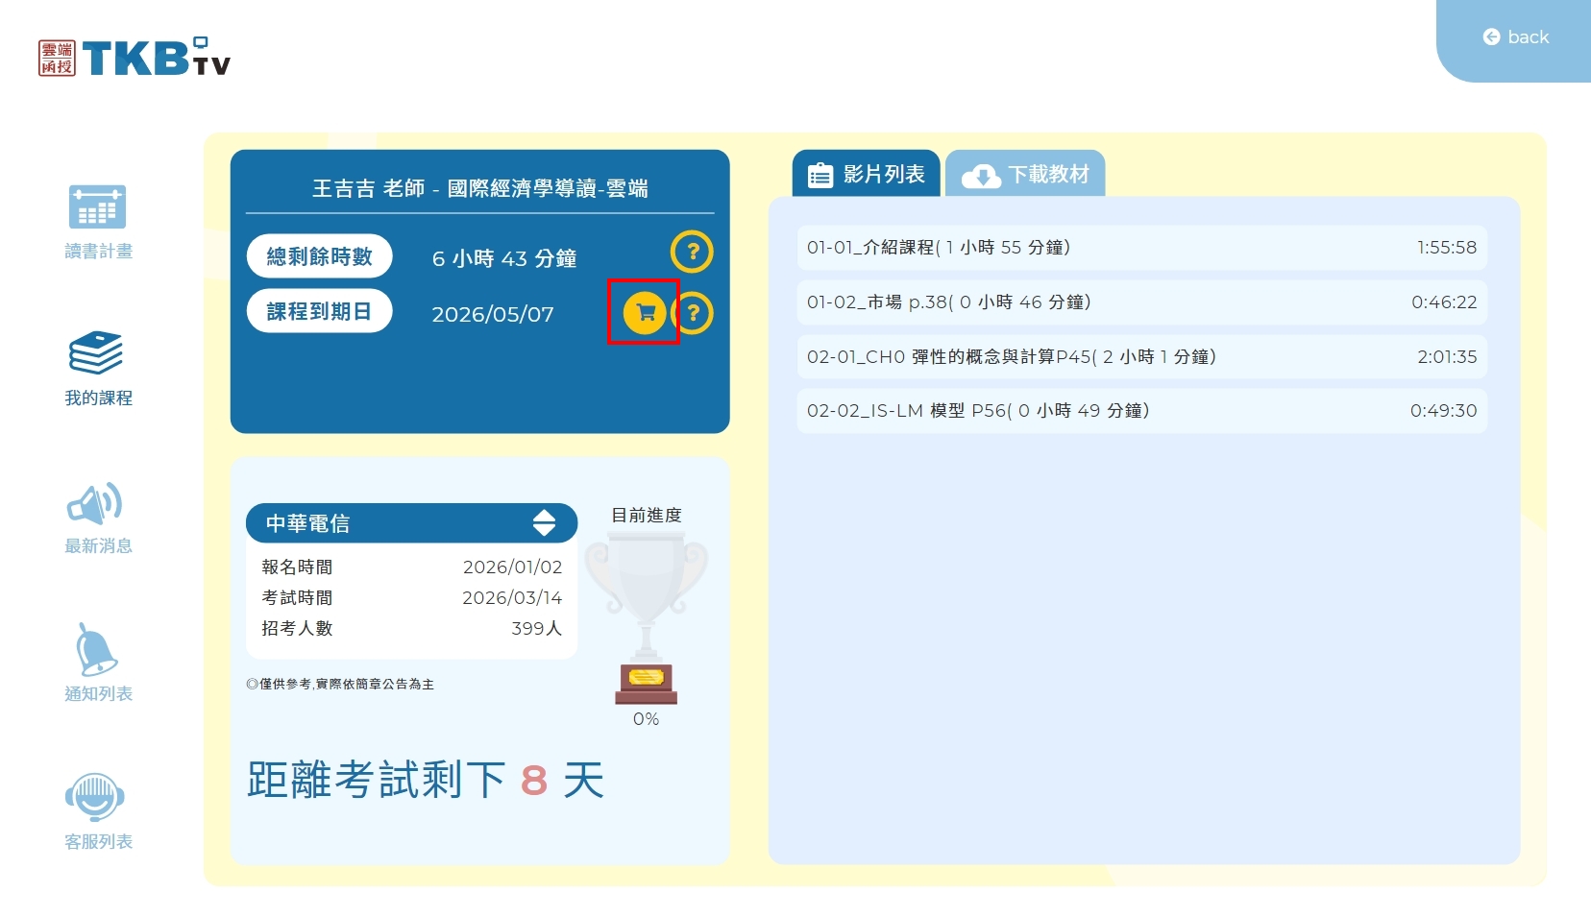Expand the 中華電信 exam dropdown
This screenshot has height=917, width=1591.
(410, 523)
